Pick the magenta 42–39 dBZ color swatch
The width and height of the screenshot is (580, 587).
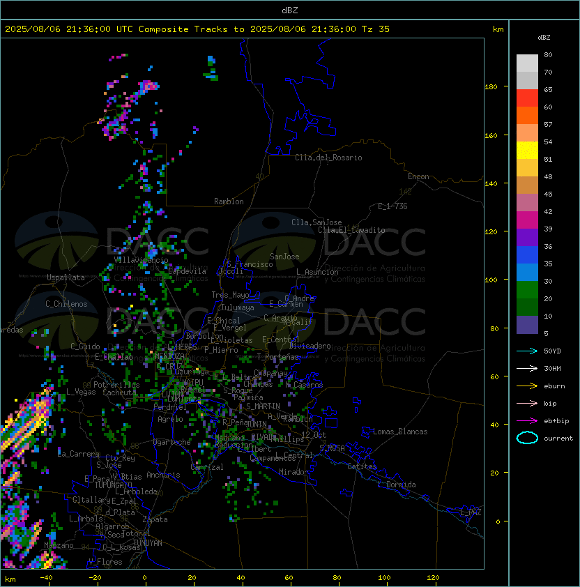(x=527, y=220)
